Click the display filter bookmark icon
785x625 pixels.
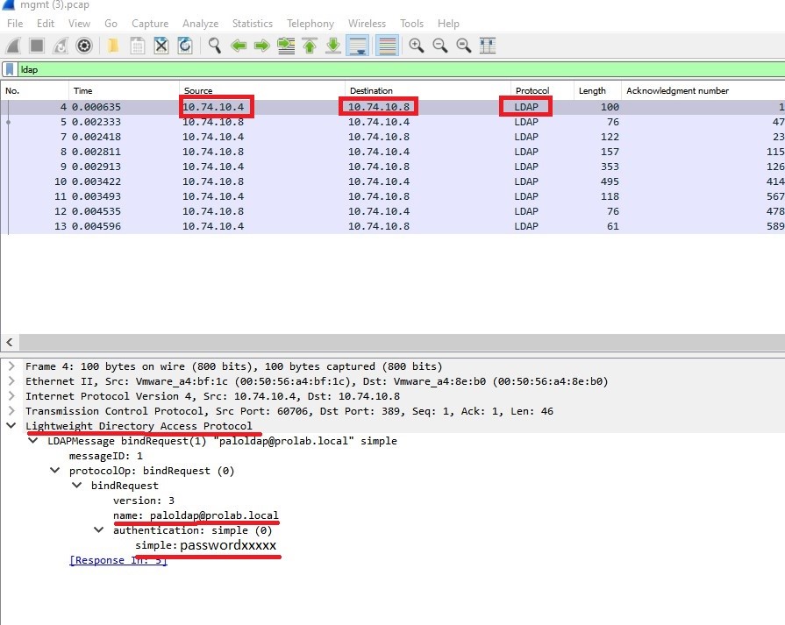tap(10, 68)
